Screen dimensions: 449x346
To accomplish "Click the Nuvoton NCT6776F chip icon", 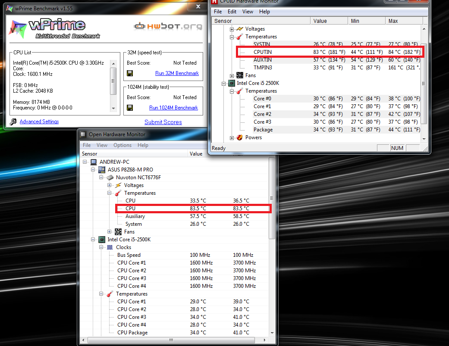I will [x=110, y=178].
